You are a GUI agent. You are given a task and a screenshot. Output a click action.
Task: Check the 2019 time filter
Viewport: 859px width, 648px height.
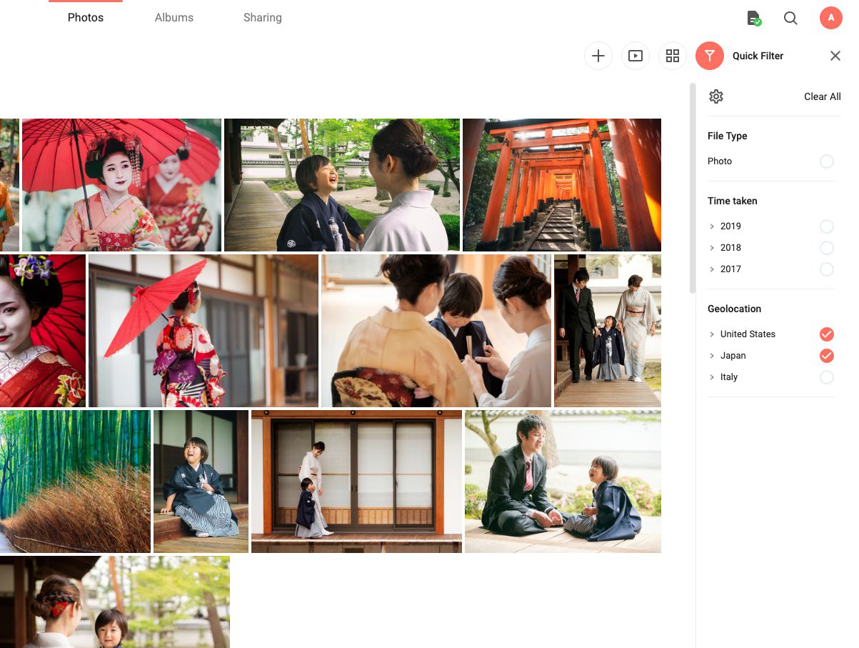click(x=827, y=226)
